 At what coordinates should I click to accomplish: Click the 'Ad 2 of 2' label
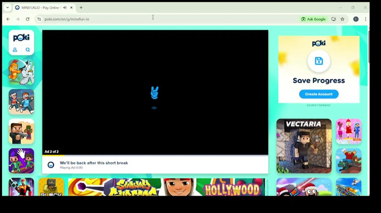[x=52, y=151]
